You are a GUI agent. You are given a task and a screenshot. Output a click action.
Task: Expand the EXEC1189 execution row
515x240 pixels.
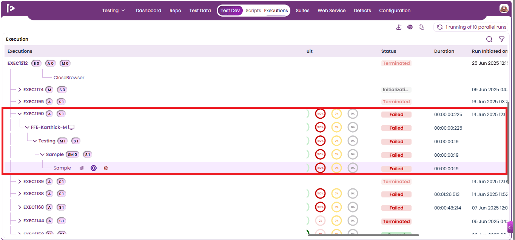(20, 182)
